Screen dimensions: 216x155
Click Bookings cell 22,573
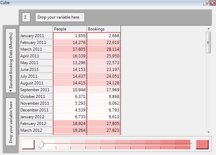click(x=103, y=63)
